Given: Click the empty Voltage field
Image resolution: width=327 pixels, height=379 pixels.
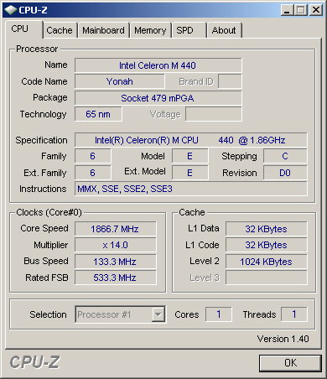Looking at the screenshot, I should pyautogui.click(x=214, y=114).
